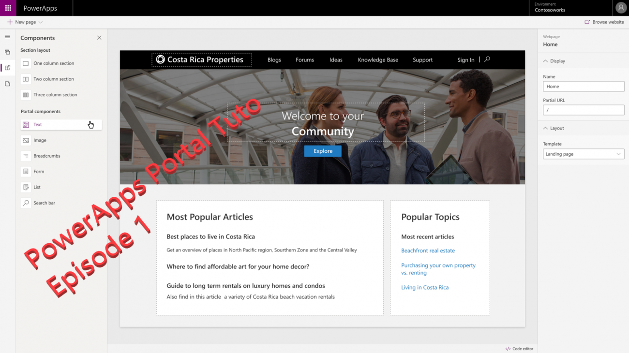Click the search magnifier in site header
Image resolution: width=629 pixels, height=353 pixels.
point(487,59)
